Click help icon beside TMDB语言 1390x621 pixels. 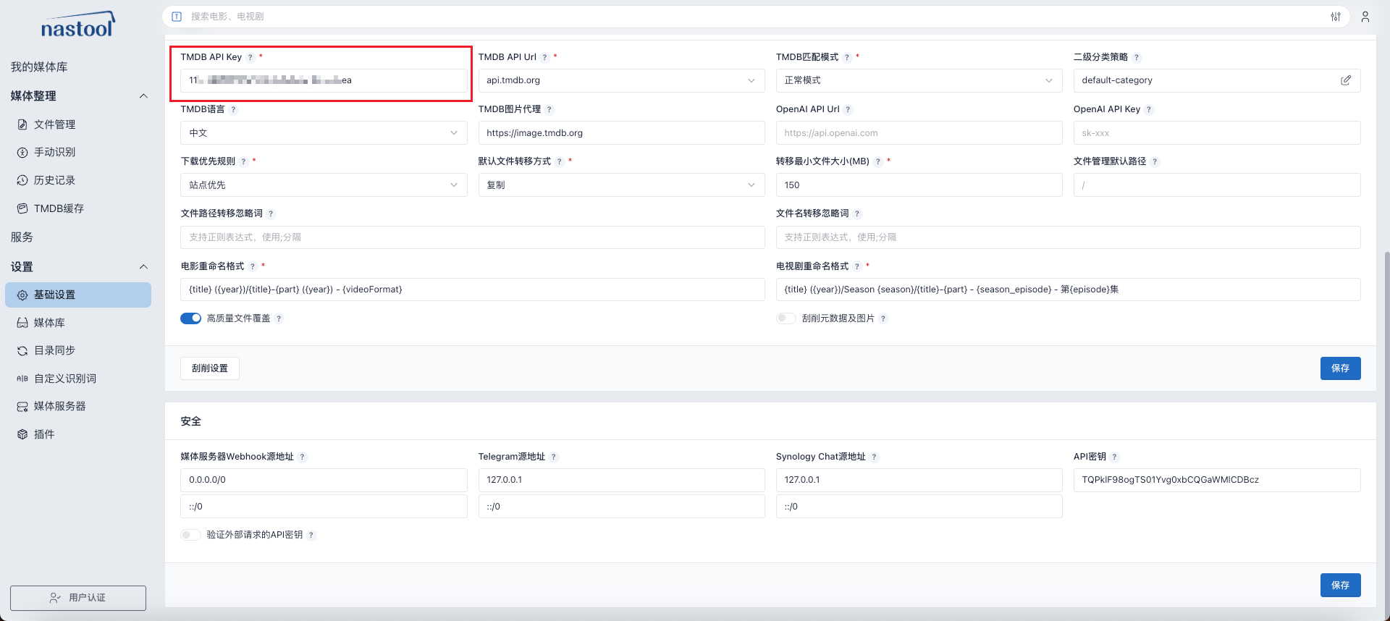tap(233, 110)
